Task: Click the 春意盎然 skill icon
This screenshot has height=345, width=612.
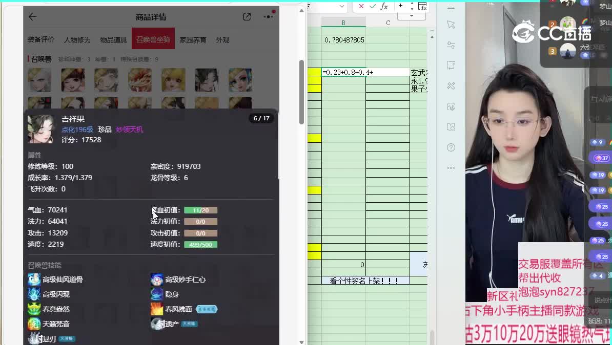Action: pos(34,309)
